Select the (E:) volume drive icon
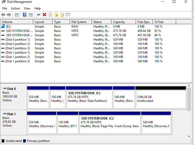The height and width of the screenshot is (145, 194). pos(3,26)
